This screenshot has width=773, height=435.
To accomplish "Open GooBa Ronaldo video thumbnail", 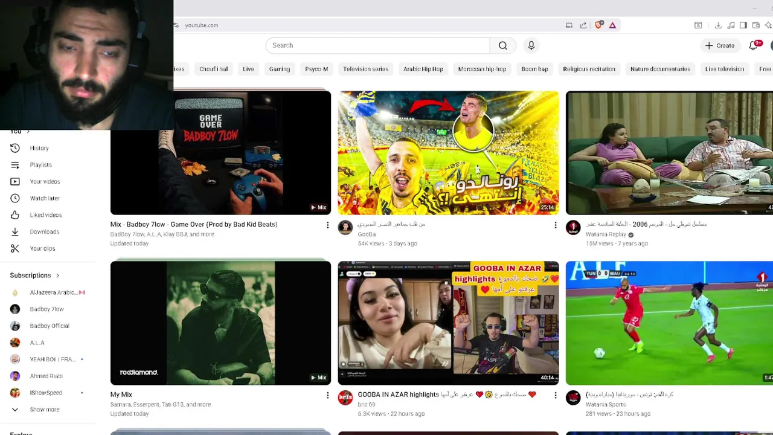I will tap(448, 153).
